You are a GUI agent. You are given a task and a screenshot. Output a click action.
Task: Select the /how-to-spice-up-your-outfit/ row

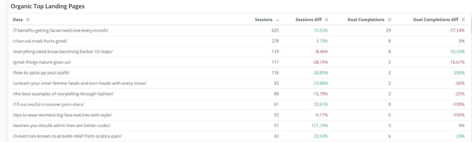pos(239,73)
